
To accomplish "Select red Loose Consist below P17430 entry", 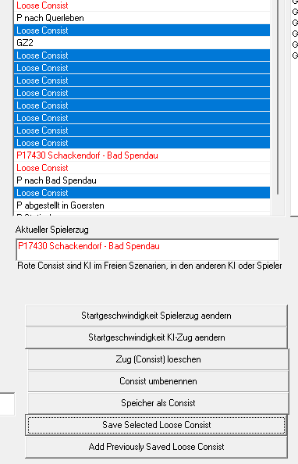I will [142, 168].
